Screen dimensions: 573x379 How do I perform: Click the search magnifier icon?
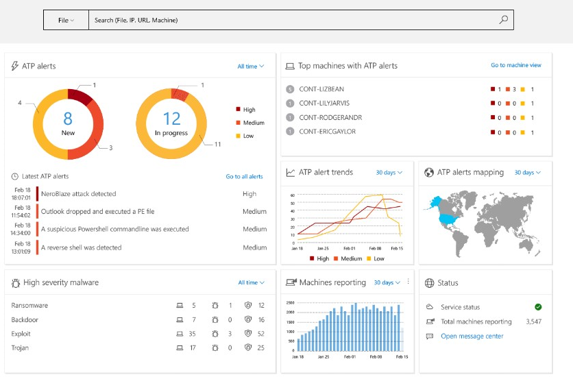point(503,20)
